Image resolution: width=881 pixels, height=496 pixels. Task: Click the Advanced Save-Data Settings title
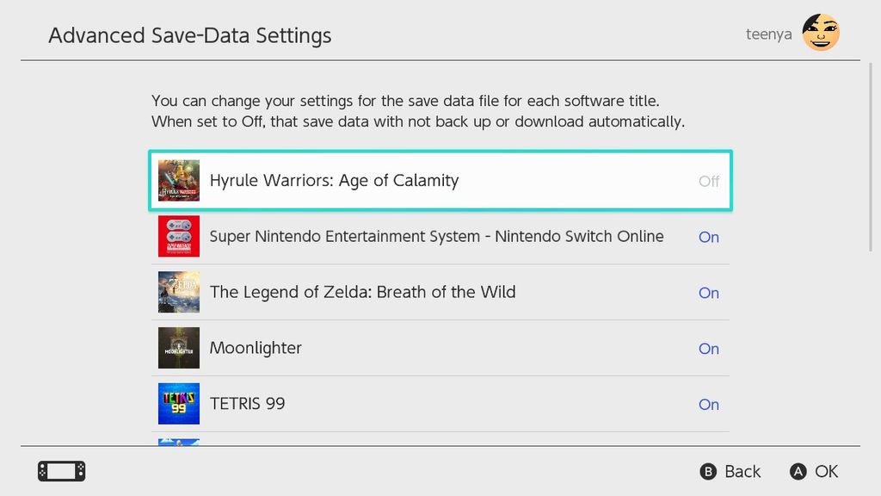point(190,35)
